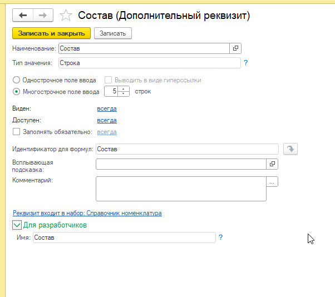Select Многострочное поле ввода radio button

[16, 92]
